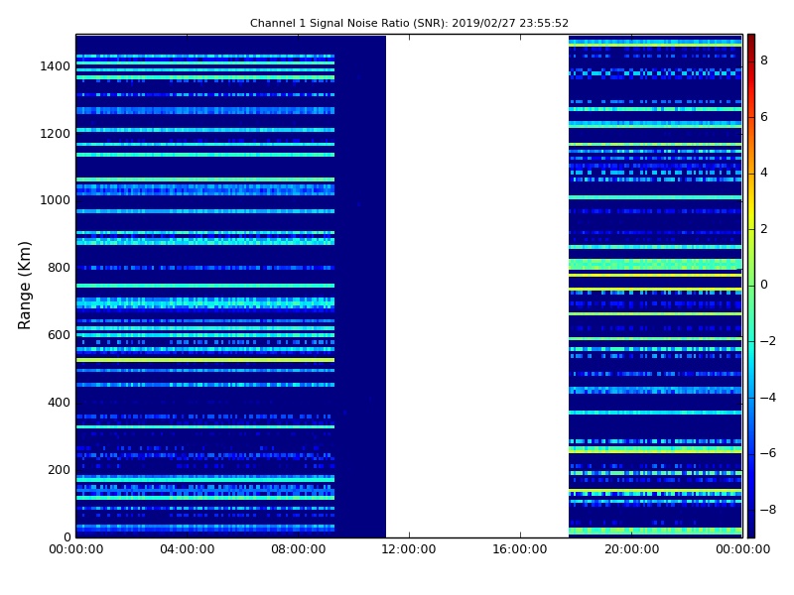Click the 1400 range tick label
This screenshot has height=595, width=794.
(x=56, y=66)
